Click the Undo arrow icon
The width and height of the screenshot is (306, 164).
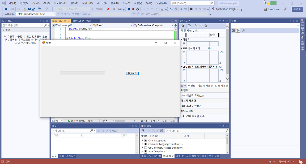pyautogui.click(x=40, y=9)
